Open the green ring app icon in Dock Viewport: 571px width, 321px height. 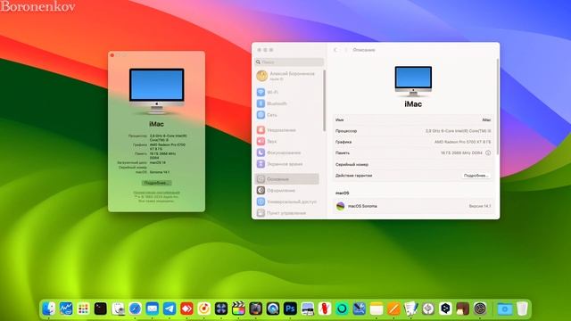coord(342,309)
